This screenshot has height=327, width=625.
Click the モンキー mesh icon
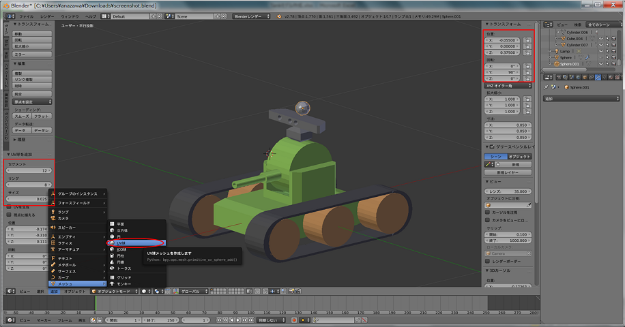click(x=113, y=283)
